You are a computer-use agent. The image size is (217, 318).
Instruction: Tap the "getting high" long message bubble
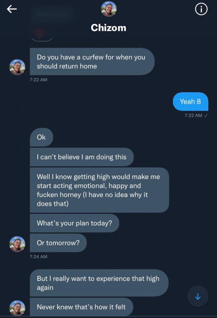click(99, 190)
